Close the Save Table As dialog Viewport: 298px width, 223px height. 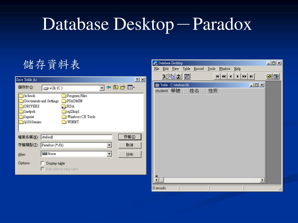click(x=143, y=80)
